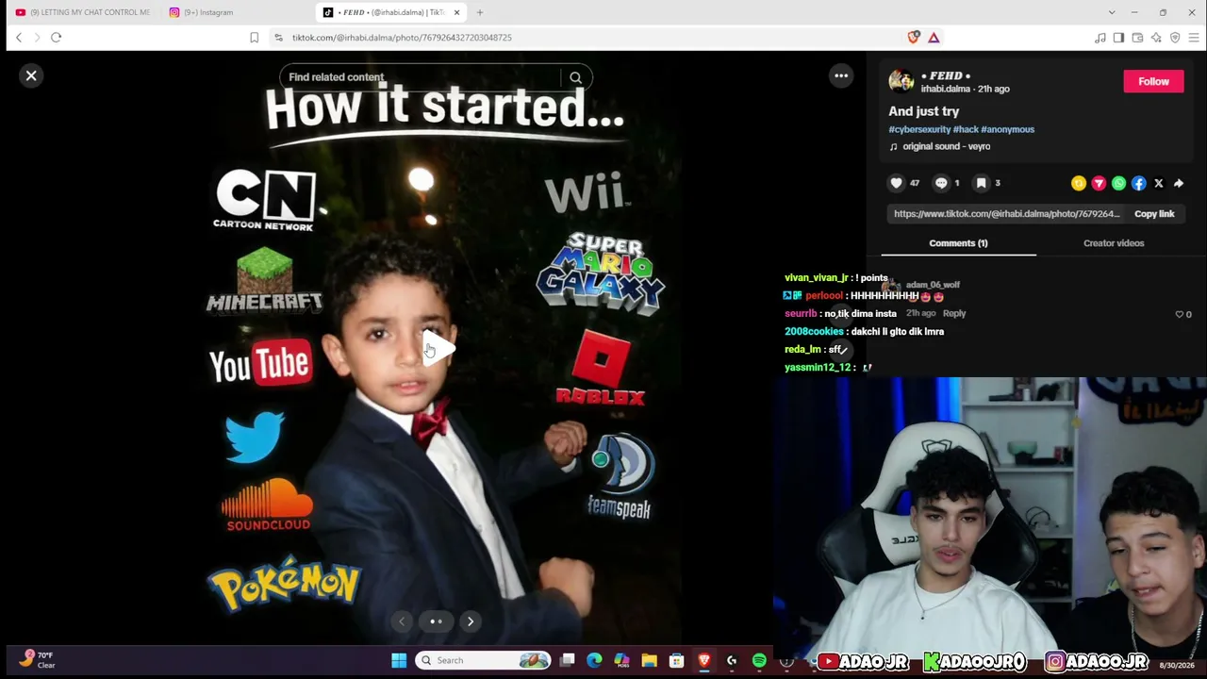Open the #anonymous hashtag
The width and height of the screenshot is (1207, 679).
coord(1007,129)
